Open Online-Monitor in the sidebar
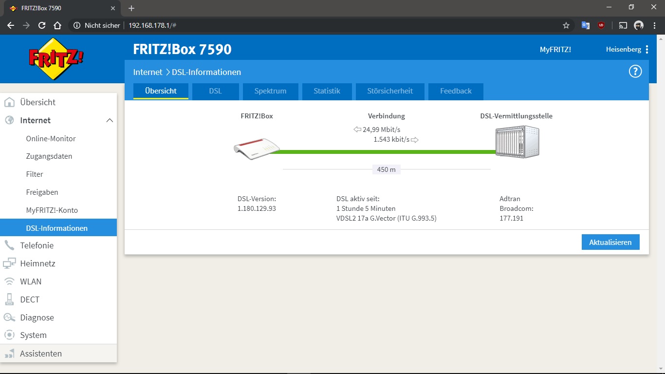This screenshot has width=665, height=374. pyautogui.click(x=51, y=138)
